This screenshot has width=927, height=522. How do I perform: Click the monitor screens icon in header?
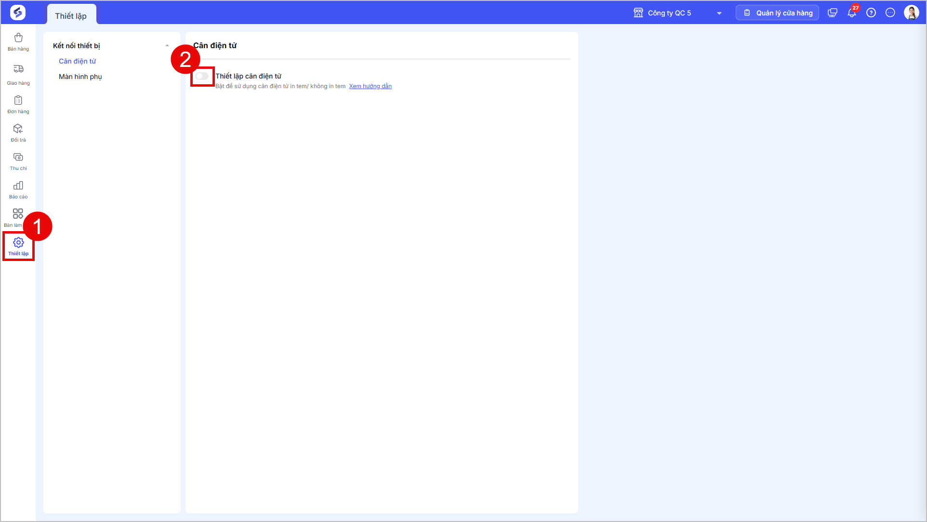coord(833,13)
